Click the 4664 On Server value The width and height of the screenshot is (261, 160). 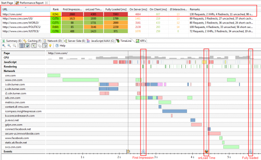click(x=138, y=14)
